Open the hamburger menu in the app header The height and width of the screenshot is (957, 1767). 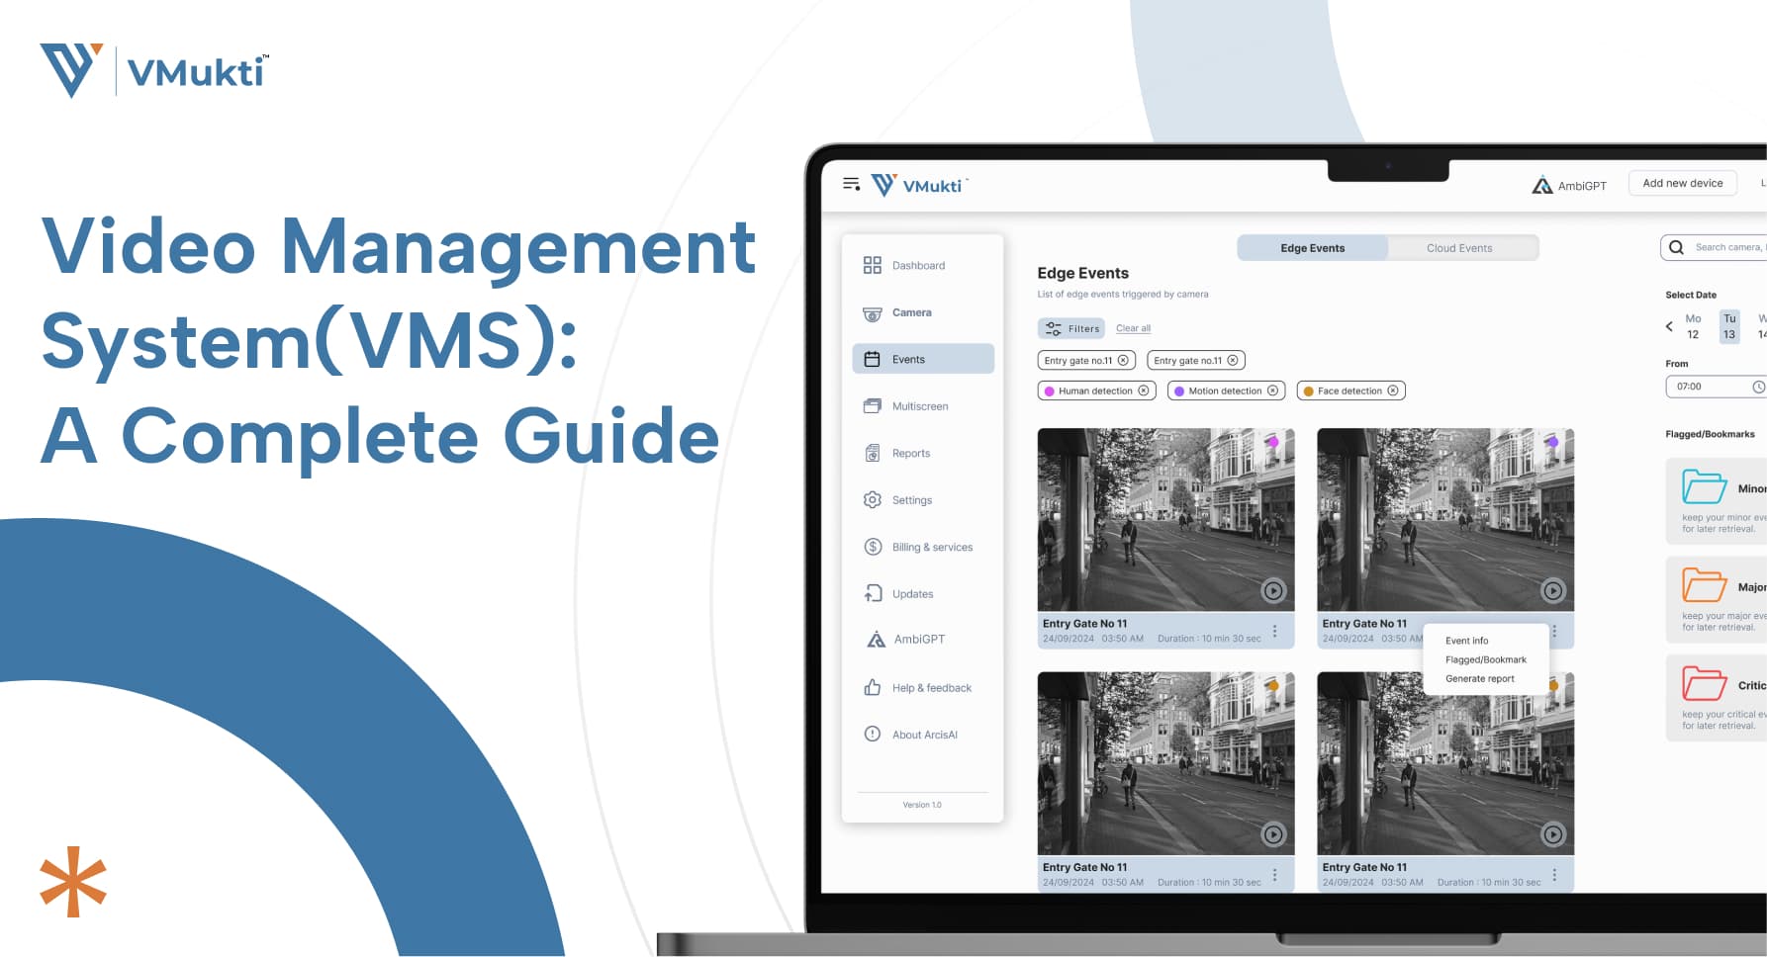pyautogui.click(x=851, y=184)
